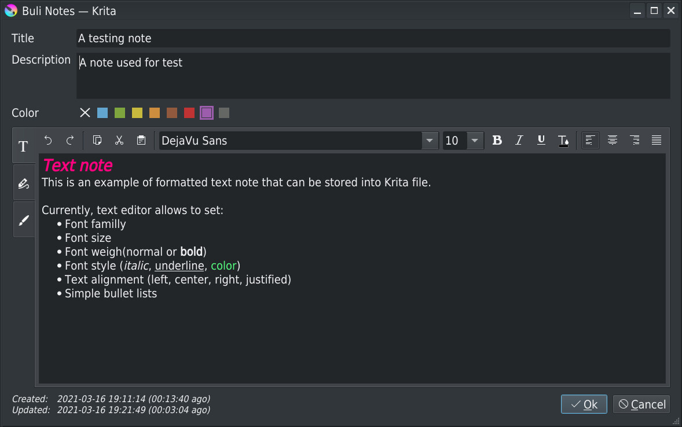The image size is (682, 427).
Task: Toggle underline formatting
Action: [x=541, y=140]
